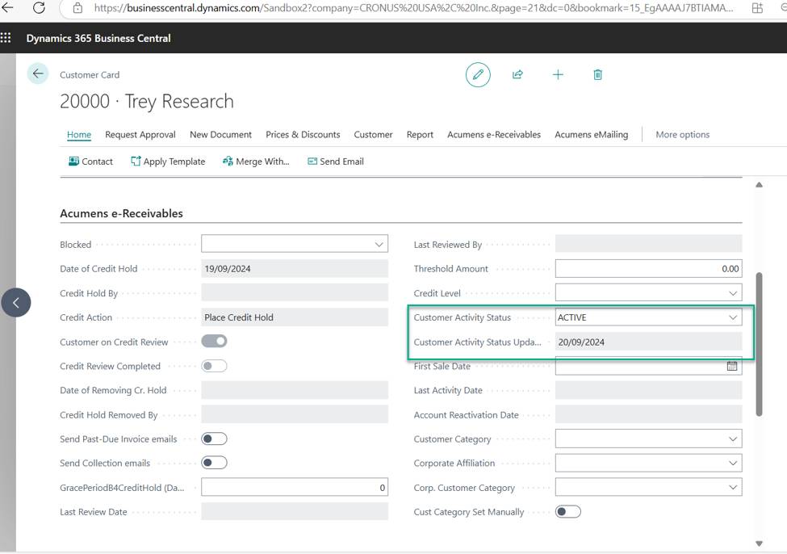Open the New Document menu

(220, 135)
